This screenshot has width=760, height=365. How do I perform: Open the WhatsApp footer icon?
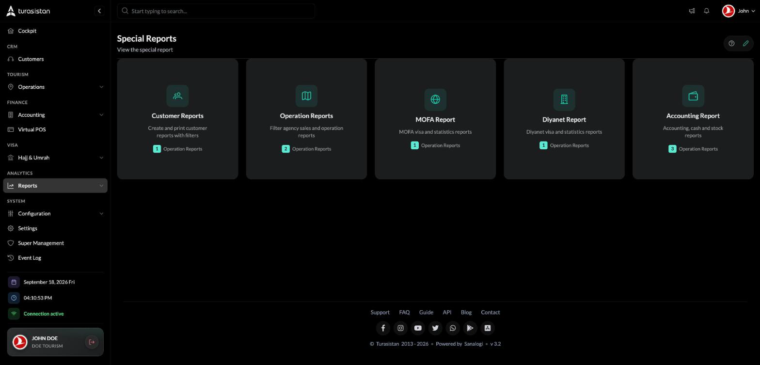pos(453,328)
